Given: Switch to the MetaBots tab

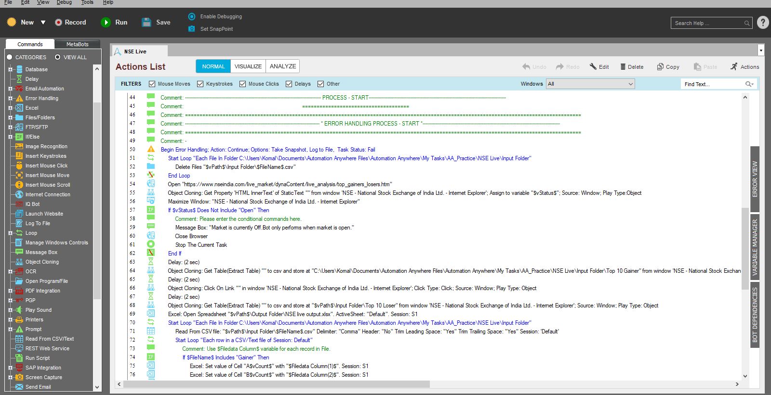Looking at the screenshot, I should (77, 44).
